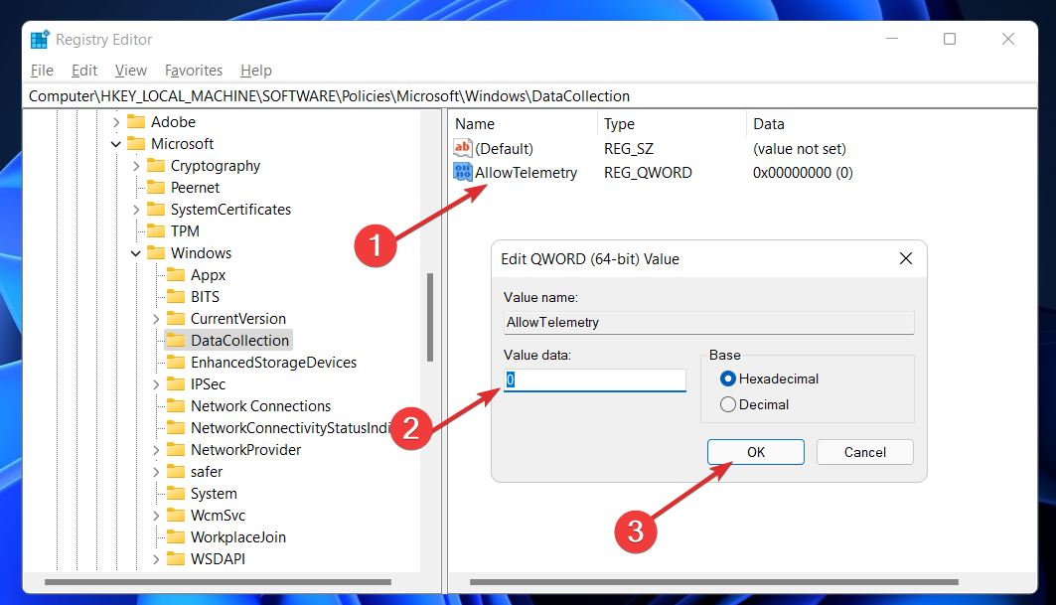
Task: Click the Windows folder icon
Action: pos(156,253)
